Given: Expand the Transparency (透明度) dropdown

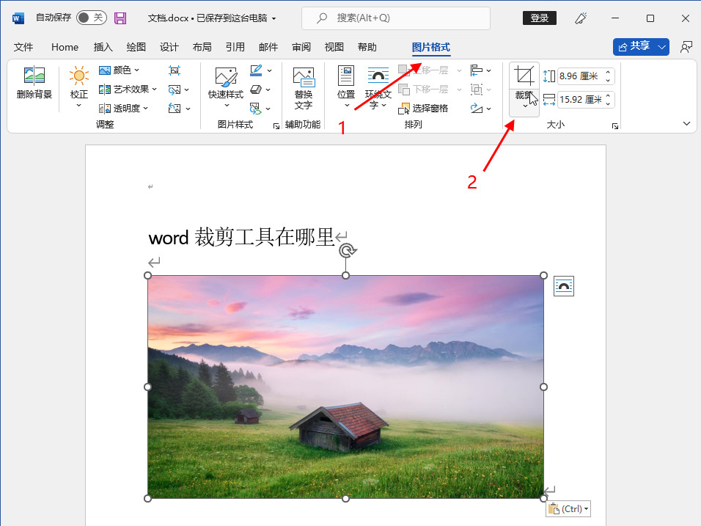Looking at the screenshot, I should click(124, 109).
